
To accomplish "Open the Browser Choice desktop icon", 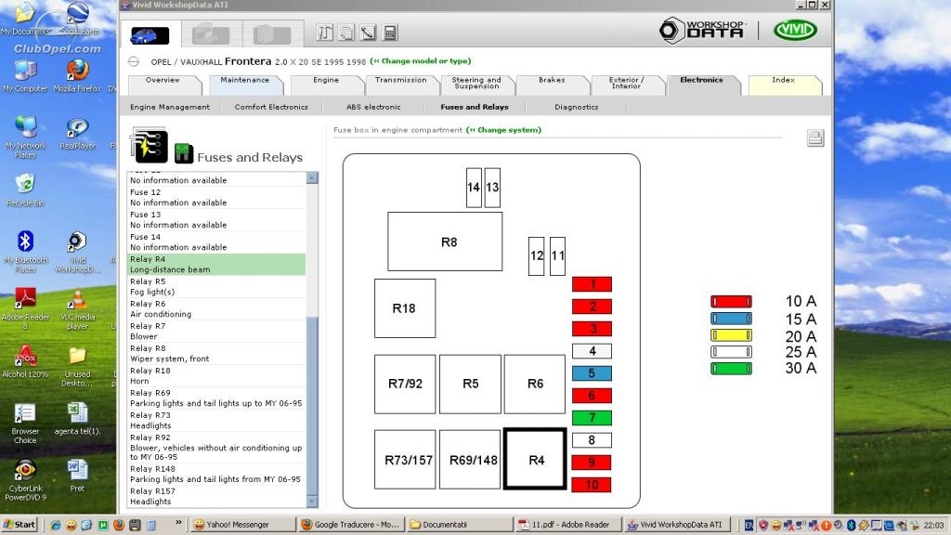I will (25, 423).
